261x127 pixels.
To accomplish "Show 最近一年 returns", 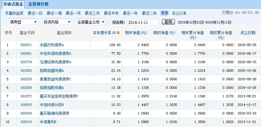I will pos(130,13).
